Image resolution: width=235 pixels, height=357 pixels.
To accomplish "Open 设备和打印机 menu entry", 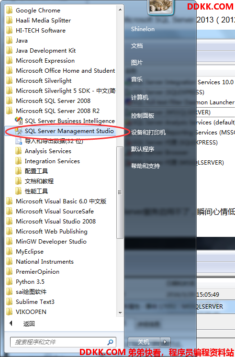I will [x=148, y=132].
